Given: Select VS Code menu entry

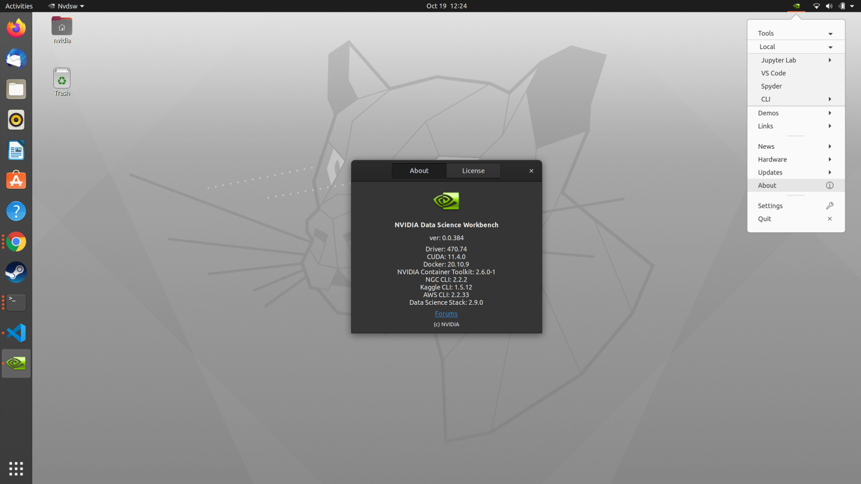Looking at the screenshot, I should point(773,73).
